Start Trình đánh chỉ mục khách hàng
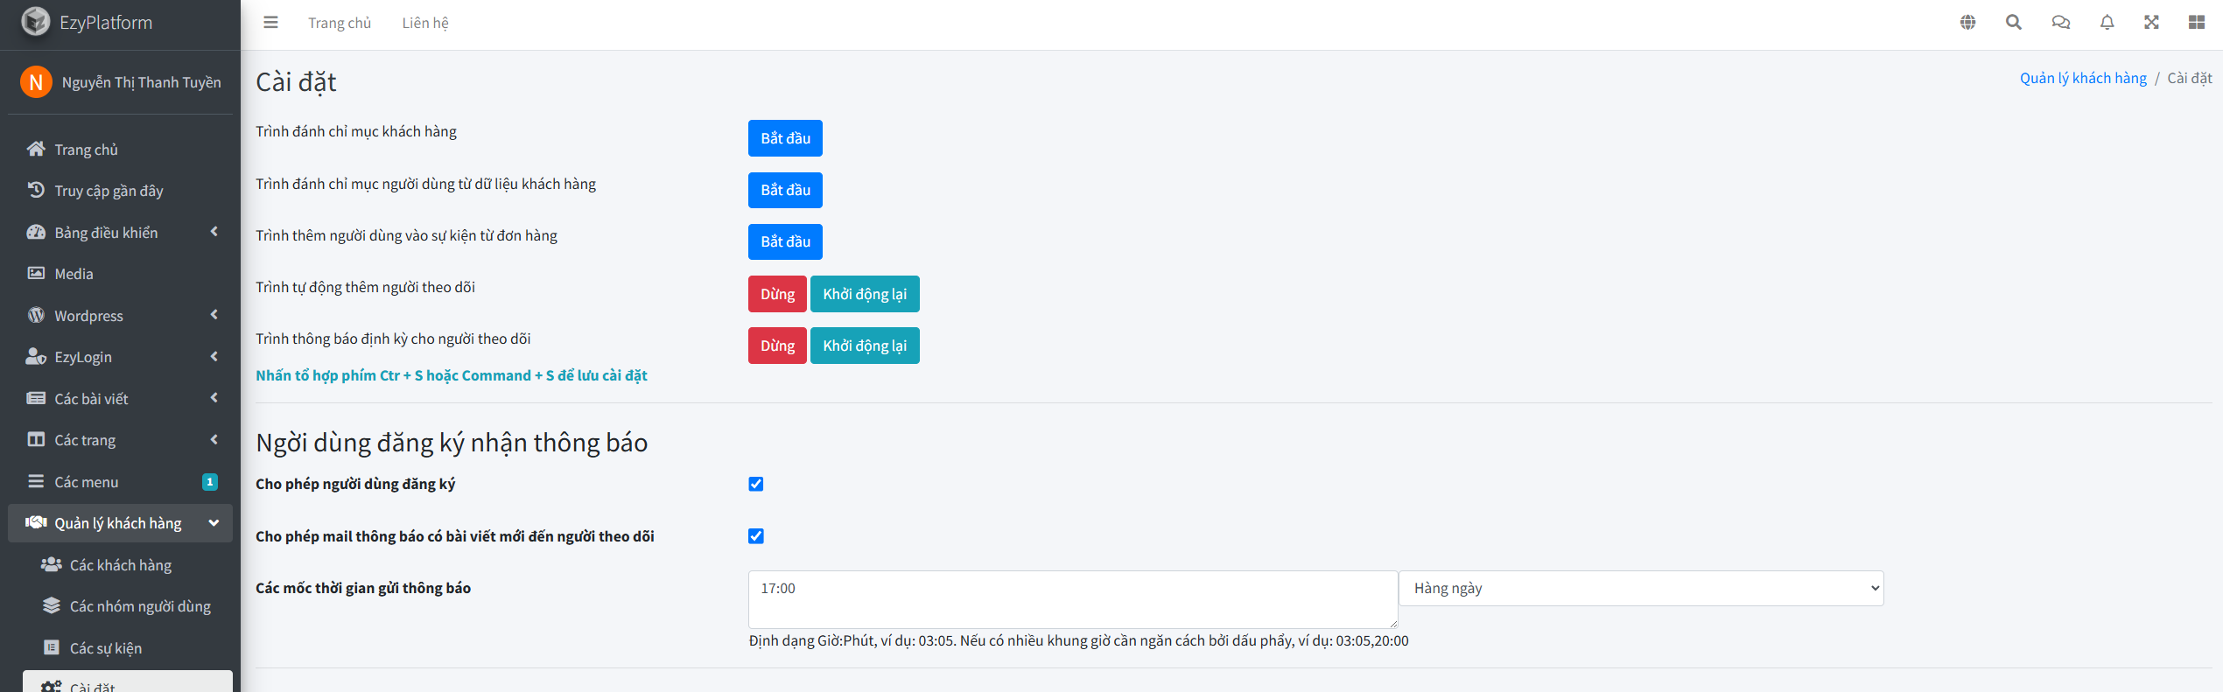Image resolution: width=2223 pixels, height=692 pixels. coord(785,138)
